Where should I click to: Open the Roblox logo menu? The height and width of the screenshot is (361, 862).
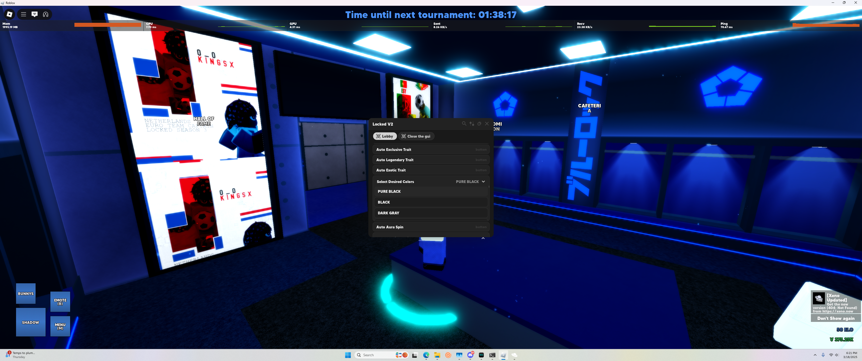tap(10, 14)
